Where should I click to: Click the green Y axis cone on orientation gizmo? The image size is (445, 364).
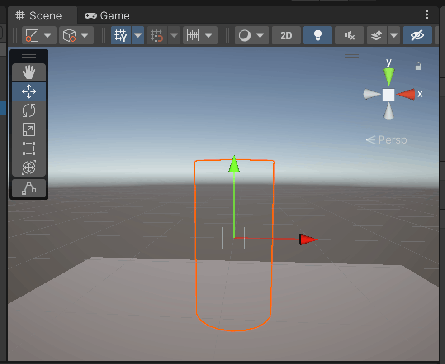[389, 77]
